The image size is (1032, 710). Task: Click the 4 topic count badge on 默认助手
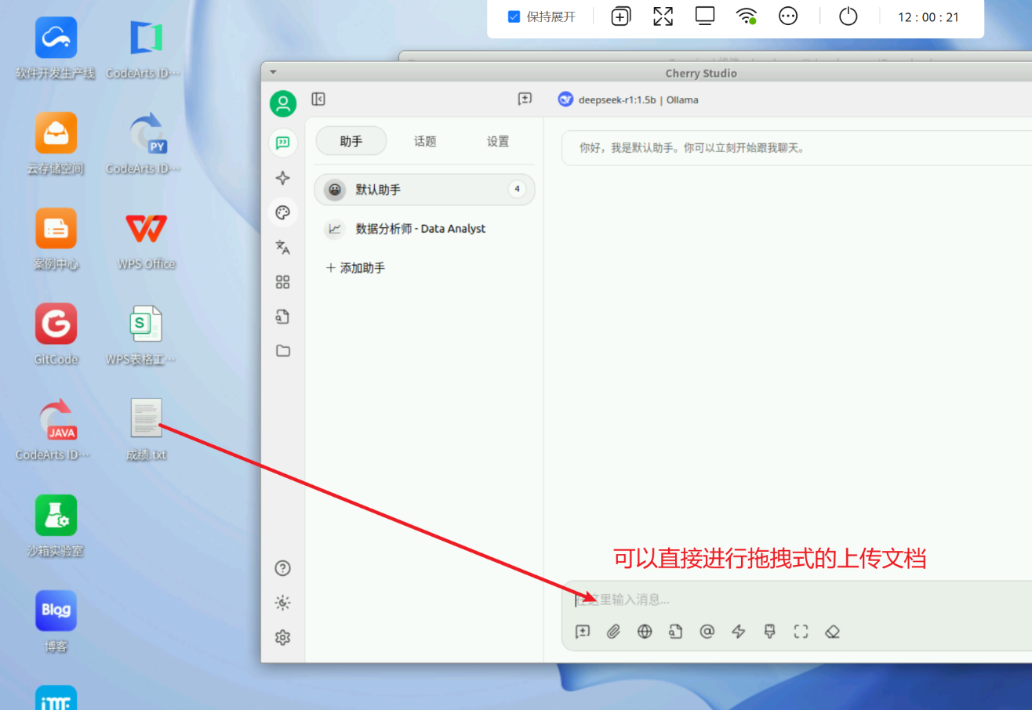517,189
